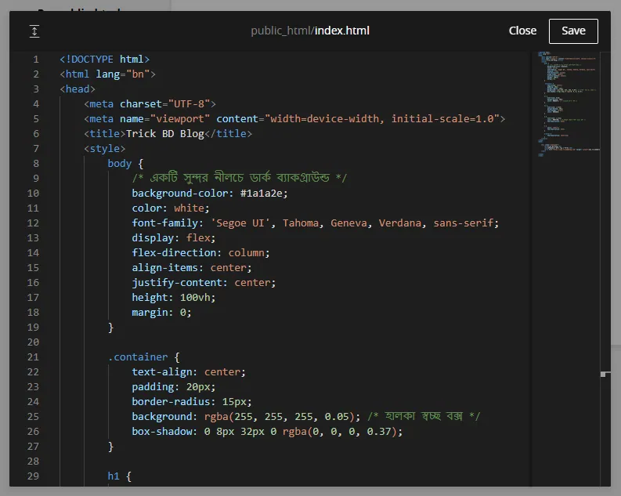Viewport: 621px width, 496px height.
Task: Save the index.html file
Action: coord(572,31)
